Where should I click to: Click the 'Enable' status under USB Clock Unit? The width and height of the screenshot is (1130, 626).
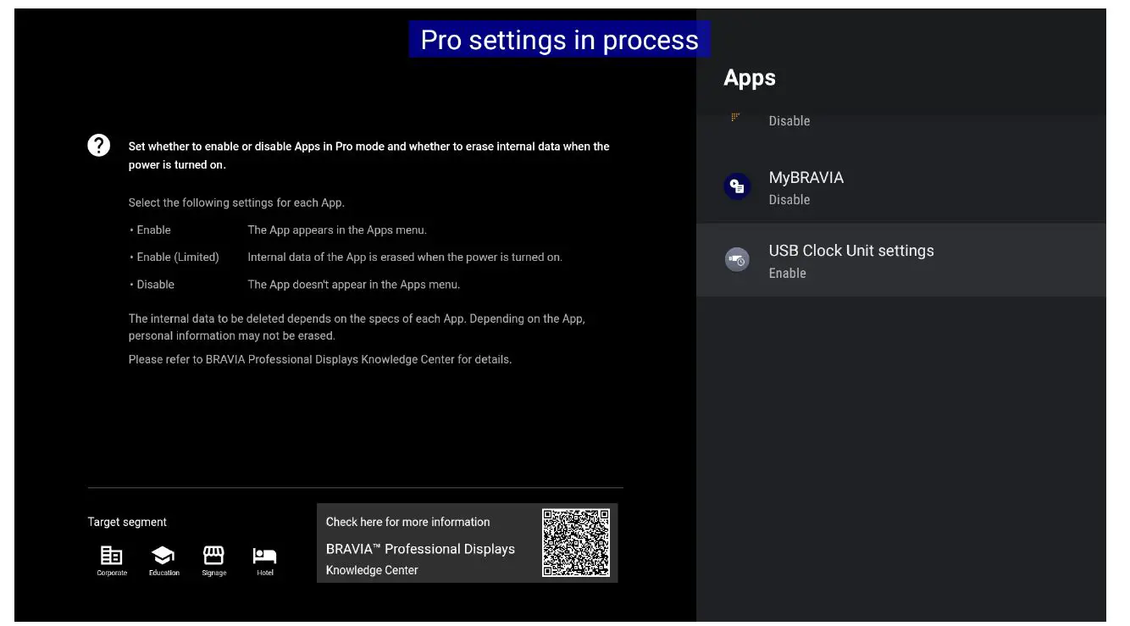pos(788,273)
